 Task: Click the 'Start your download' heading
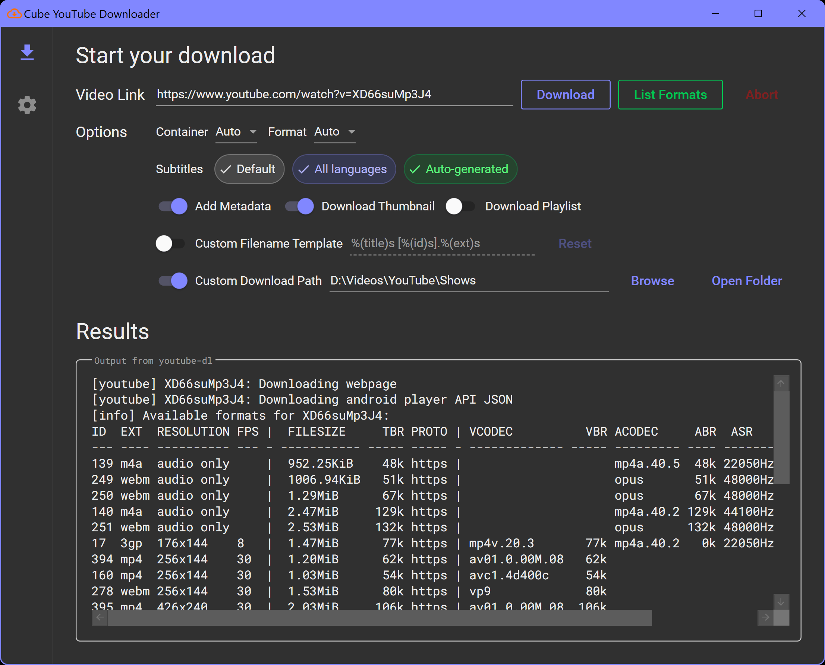175,55
